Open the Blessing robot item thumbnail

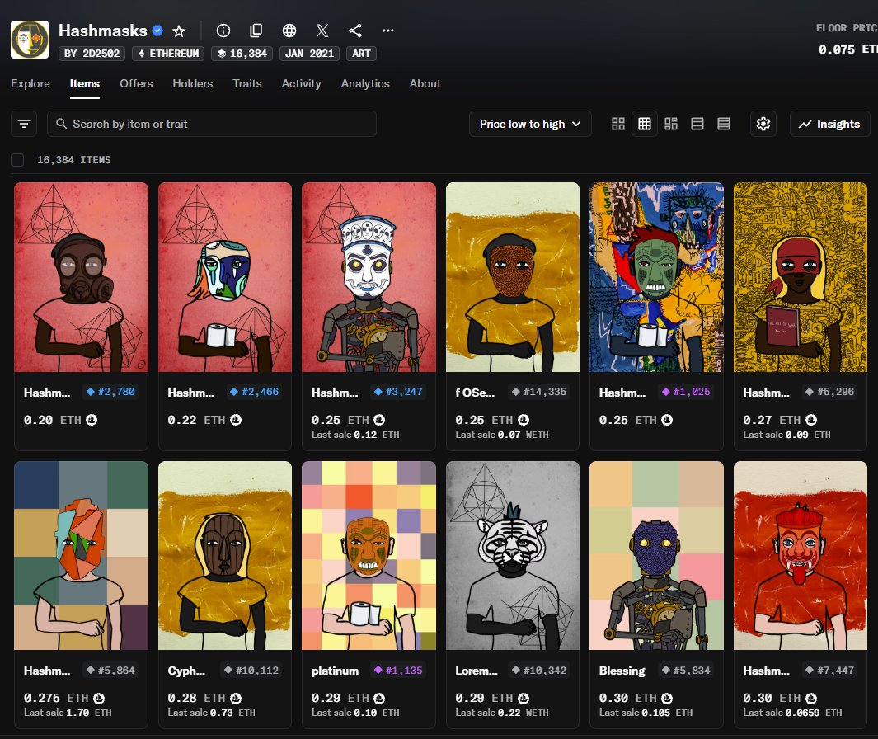pyautogui.click(x=657, y=555)
